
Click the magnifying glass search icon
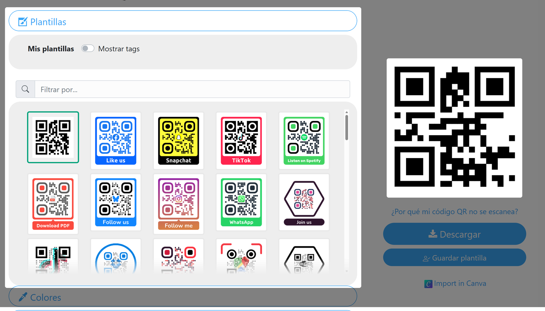pyautogui.click(x=26, y=89)
